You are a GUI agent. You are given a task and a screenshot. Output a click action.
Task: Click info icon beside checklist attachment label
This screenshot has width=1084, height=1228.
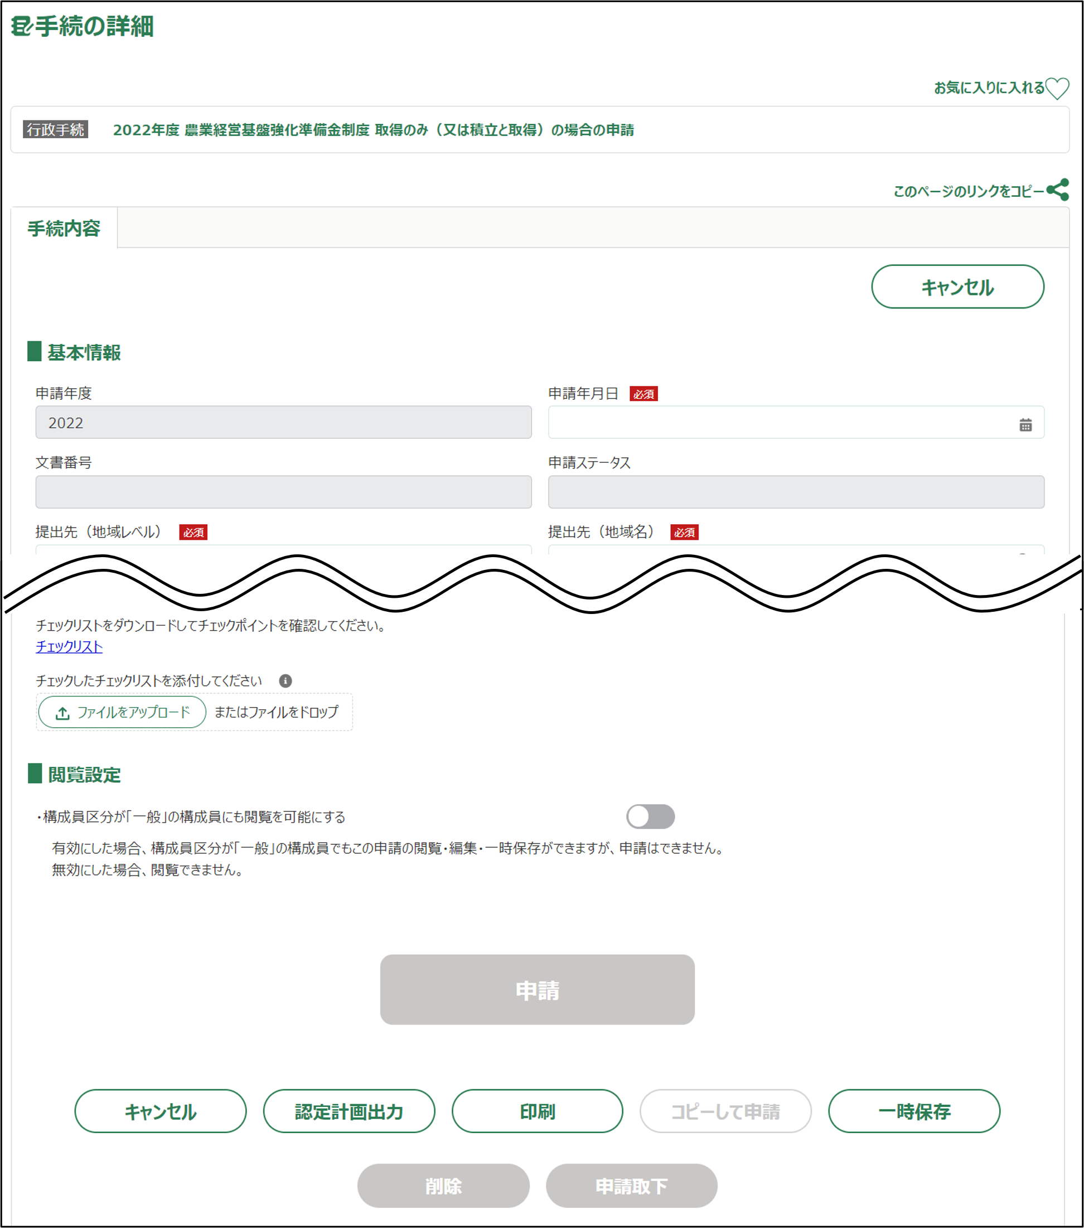click(x=285, y=681)
